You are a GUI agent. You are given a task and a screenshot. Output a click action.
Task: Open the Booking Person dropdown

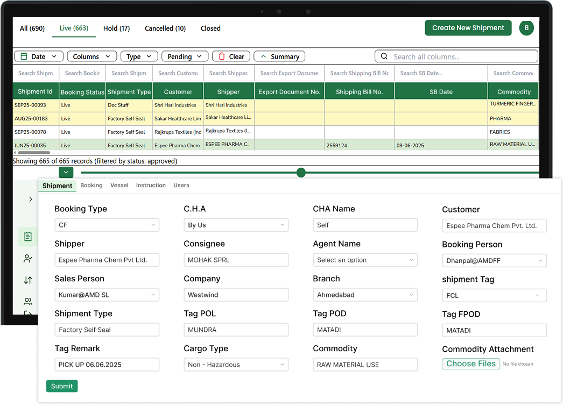(x=494, y=260)
